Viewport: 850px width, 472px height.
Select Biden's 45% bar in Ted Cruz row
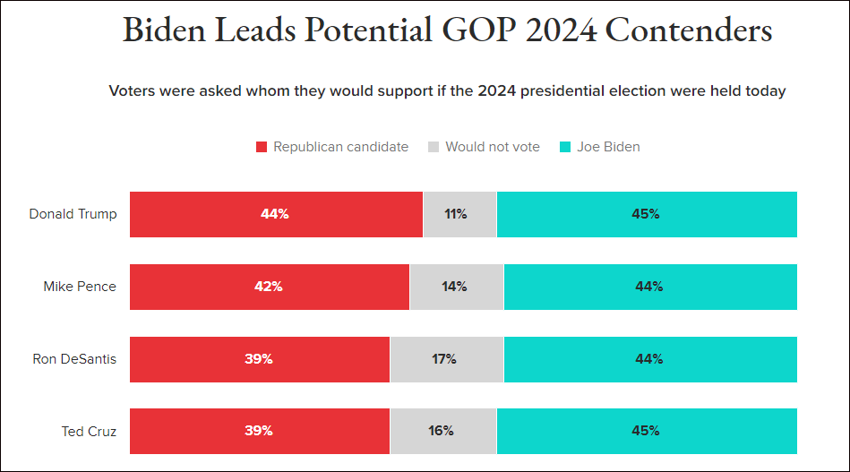pyautogui.click(x=646, y=431)
